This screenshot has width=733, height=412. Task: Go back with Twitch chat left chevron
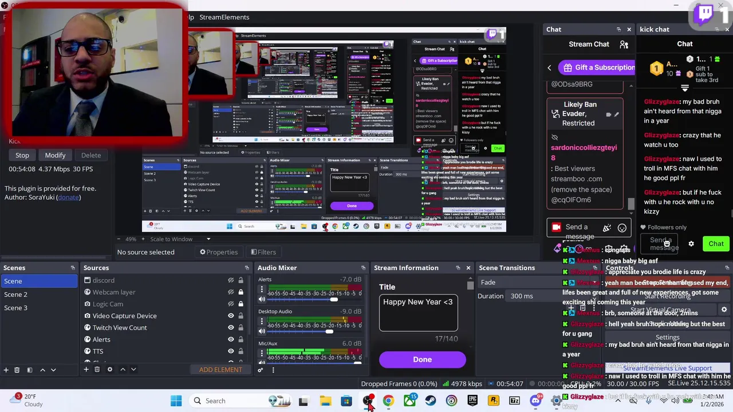(549, 68)
